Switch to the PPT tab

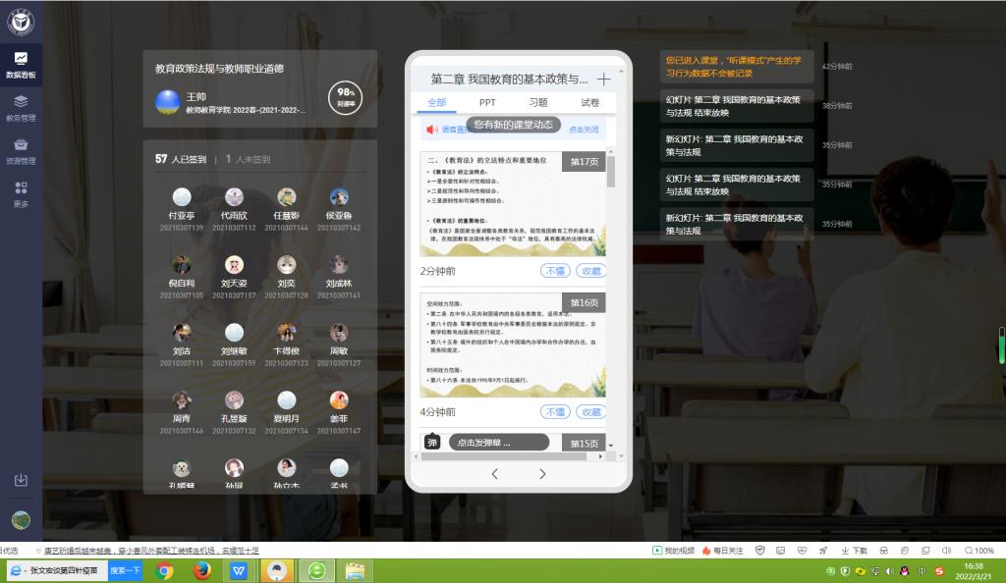(x=487, y=102)
